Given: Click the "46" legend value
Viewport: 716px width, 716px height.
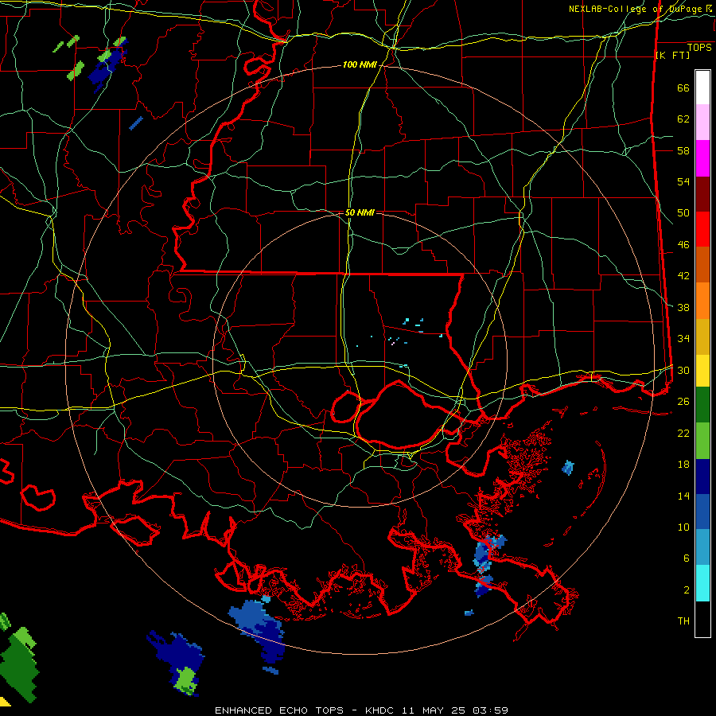Looking at the screenshot, I should pyautogui.click(x=683, y=245).
